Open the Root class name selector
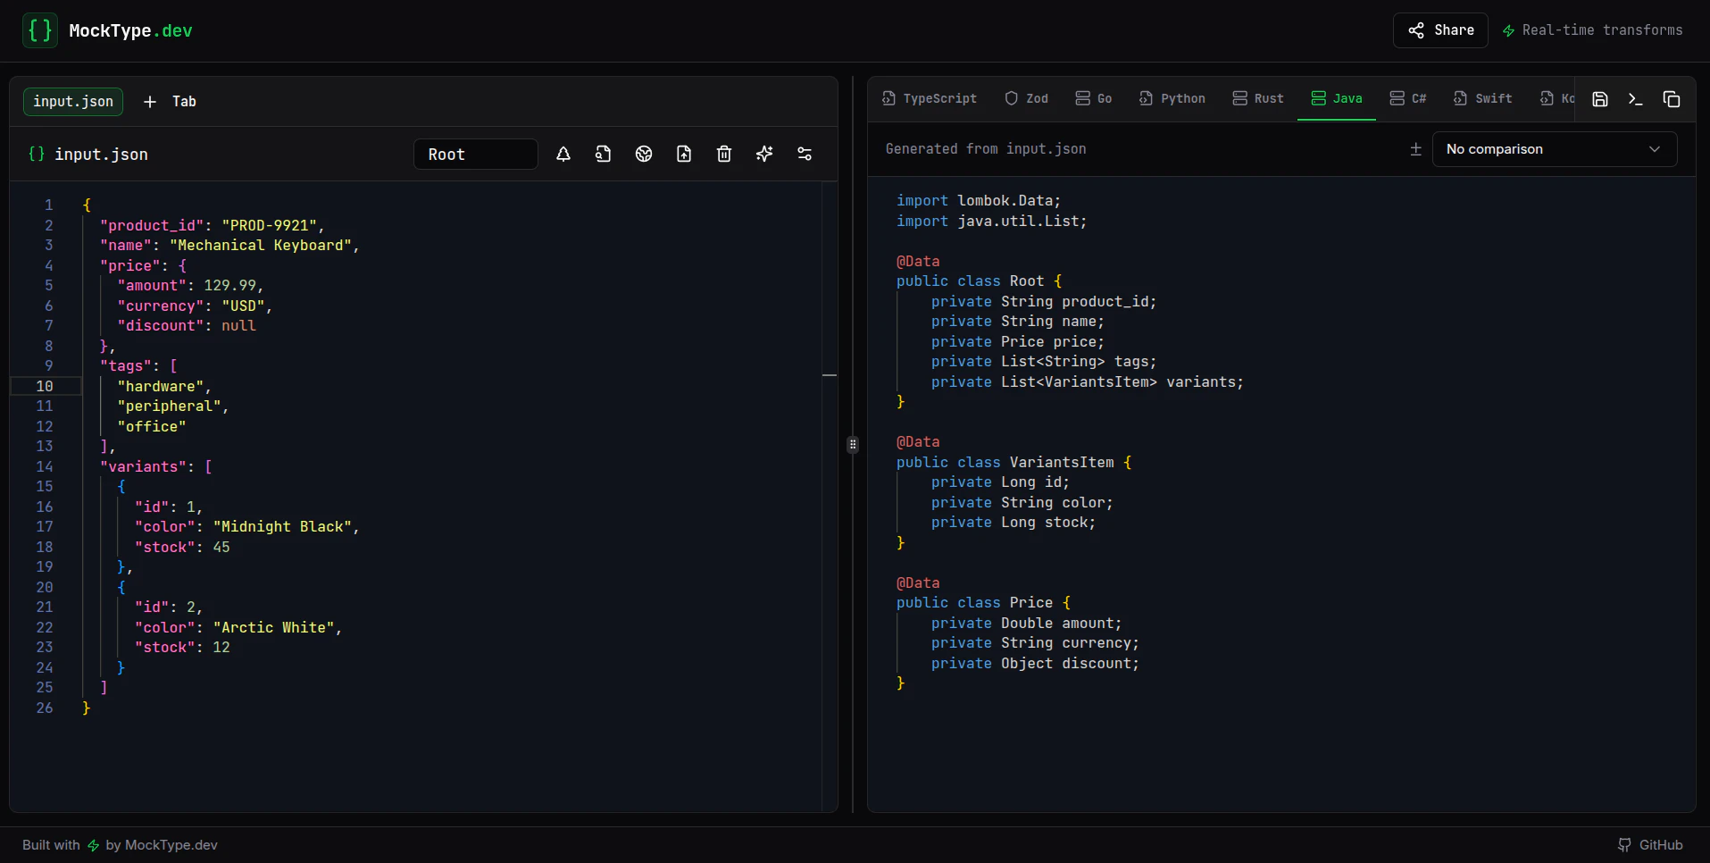This screenshot has height=863, width=1710. point(475,154)
